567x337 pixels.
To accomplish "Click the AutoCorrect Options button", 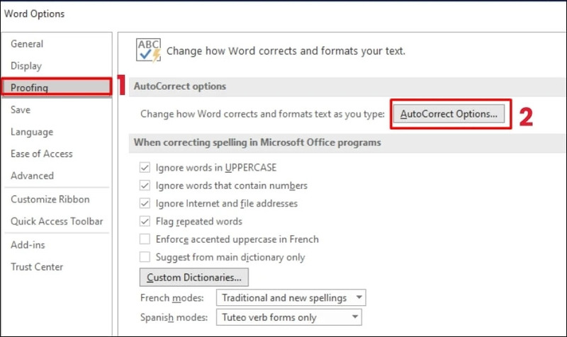I will (449, 114).
